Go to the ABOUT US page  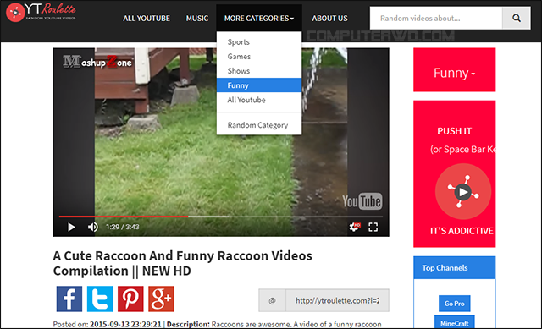tap(329, 19)
